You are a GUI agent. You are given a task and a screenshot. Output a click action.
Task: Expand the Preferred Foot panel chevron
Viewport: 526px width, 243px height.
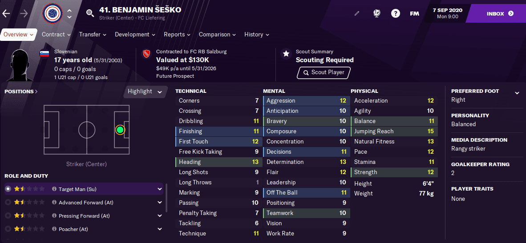coord(517,93)
